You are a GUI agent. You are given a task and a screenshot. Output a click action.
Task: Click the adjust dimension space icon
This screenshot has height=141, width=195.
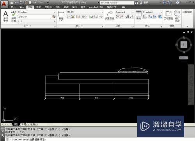[73, 17]
